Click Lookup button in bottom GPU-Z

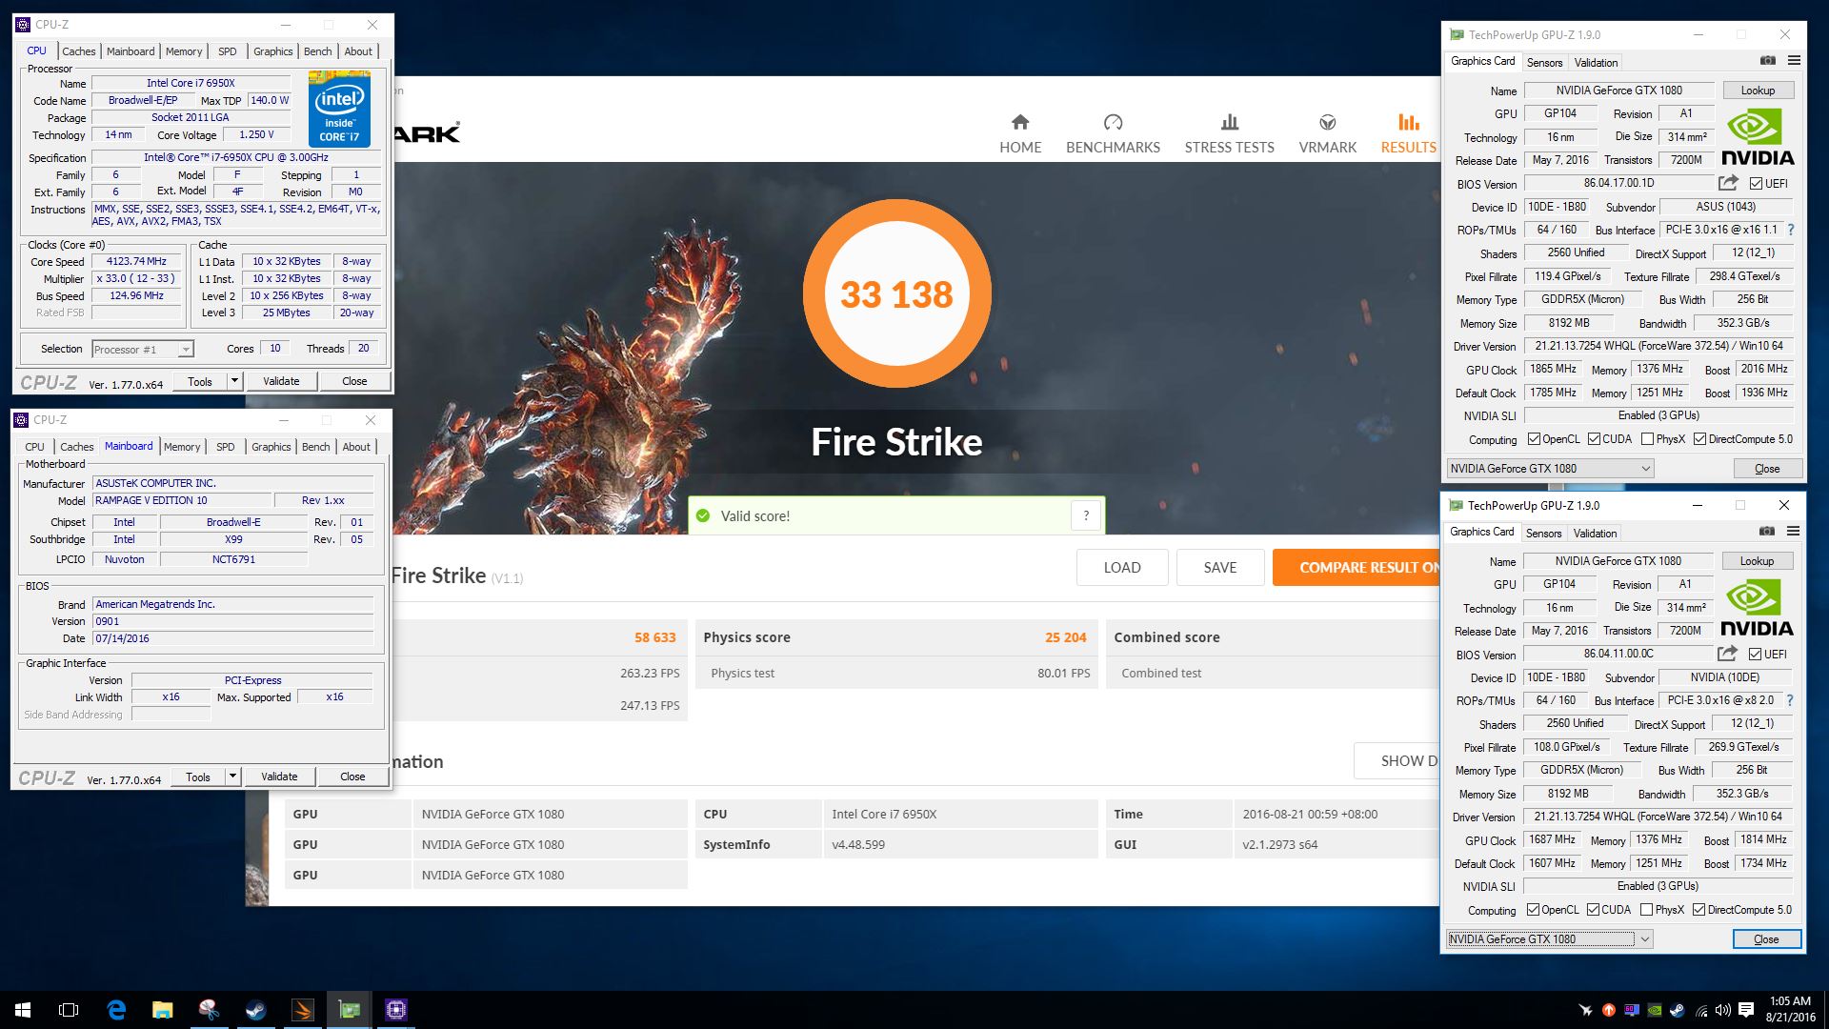(x=1757, y=561)
